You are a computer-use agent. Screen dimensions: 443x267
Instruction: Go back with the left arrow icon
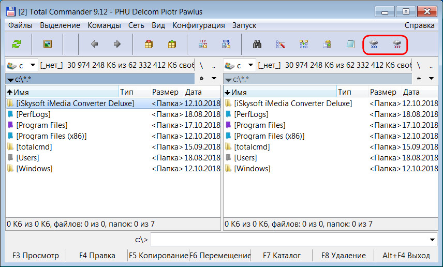[x=94, y=44]
